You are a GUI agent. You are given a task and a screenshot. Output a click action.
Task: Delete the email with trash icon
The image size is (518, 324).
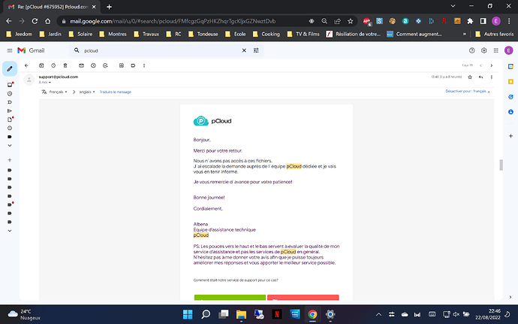tap(65, 65)
